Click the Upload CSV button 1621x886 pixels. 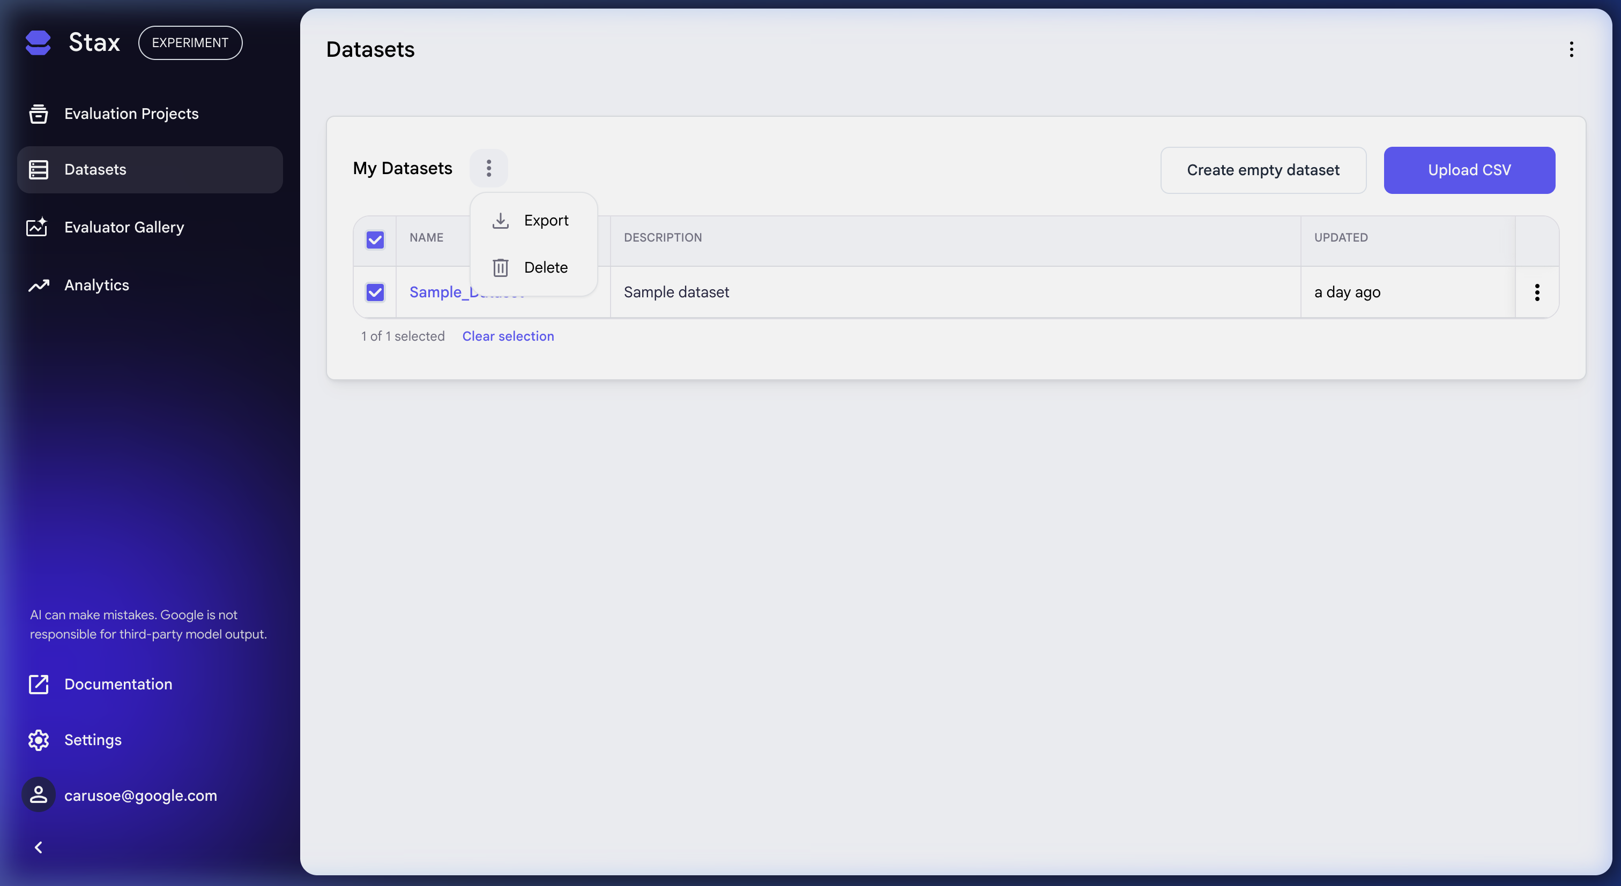[1469, 170]
